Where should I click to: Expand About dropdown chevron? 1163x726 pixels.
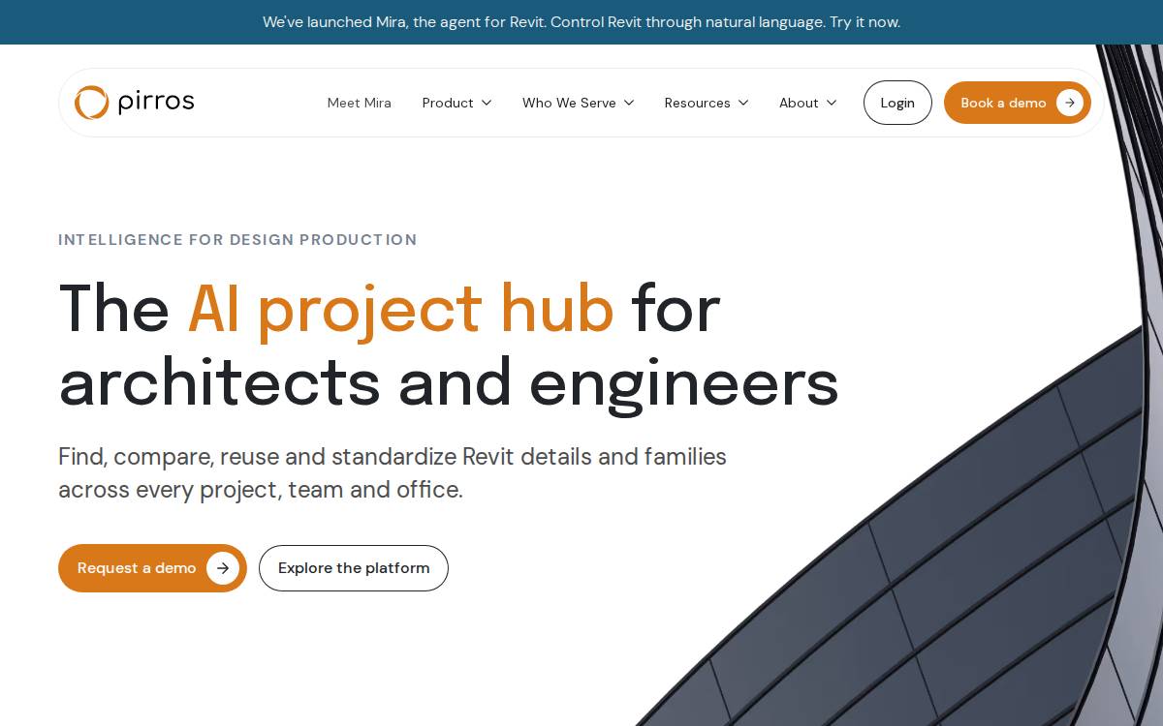coord(832,103)
